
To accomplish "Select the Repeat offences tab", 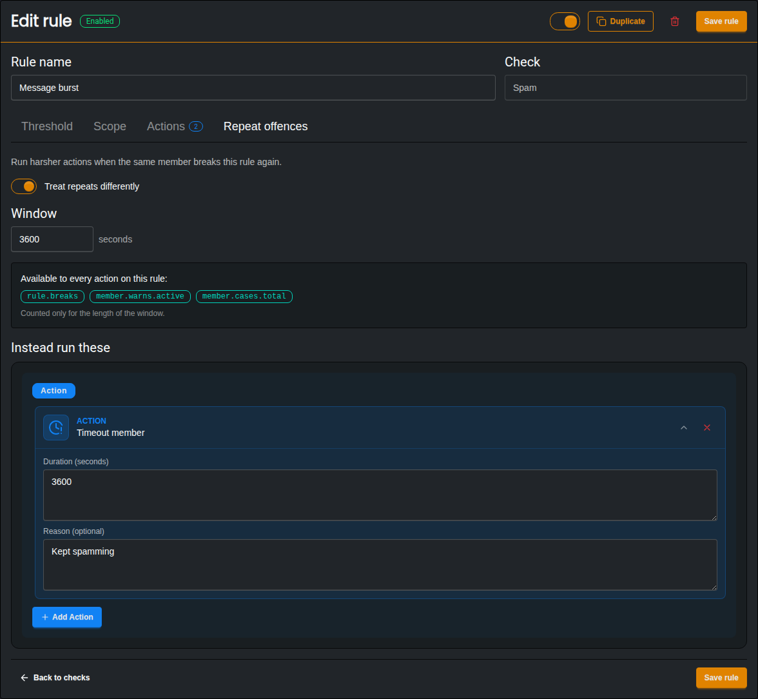I will point(266,126).
